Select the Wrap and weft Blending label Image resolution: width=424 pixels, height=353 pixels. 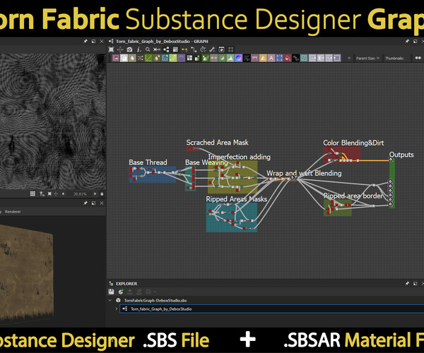pyautogui.click(x=304, y=173)
